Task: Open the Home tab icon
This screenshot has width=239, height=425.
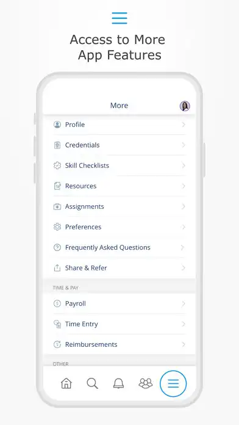Action: tap(66, 383)
